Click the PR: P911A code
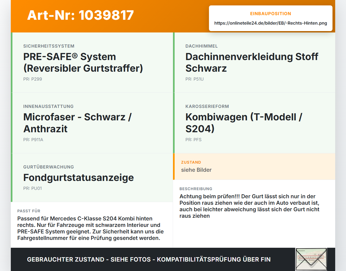346x271 pixels. coord(33,140)
